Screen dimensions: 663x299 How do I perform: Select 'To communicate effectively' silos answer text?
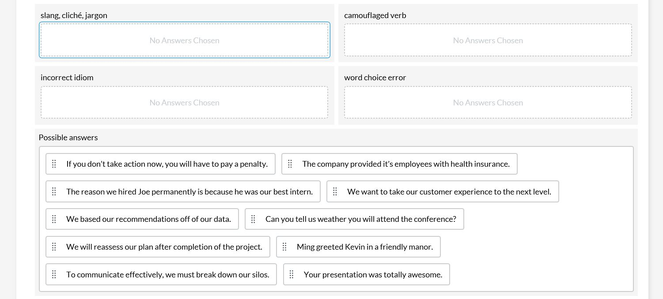click(167, 275)
